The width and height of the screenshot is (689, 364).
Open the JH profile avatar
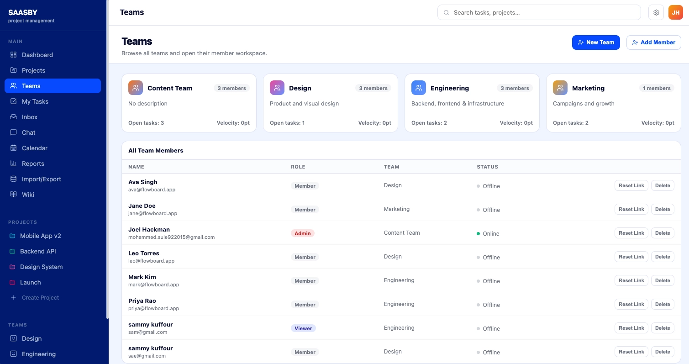(x=676, y=12)
